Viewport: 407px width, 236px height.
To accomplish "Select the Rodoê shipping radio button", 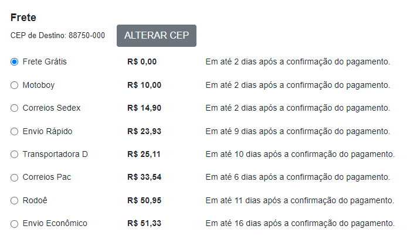I will click(14, 200).
